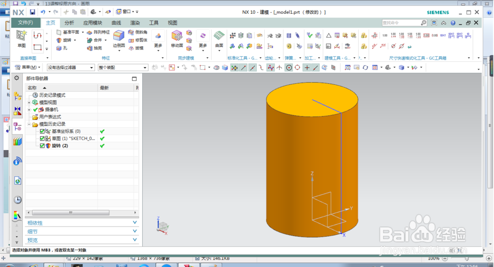Open the 窗口 window switcher
This screenshot has width=494, height=267.
point(125,12)
